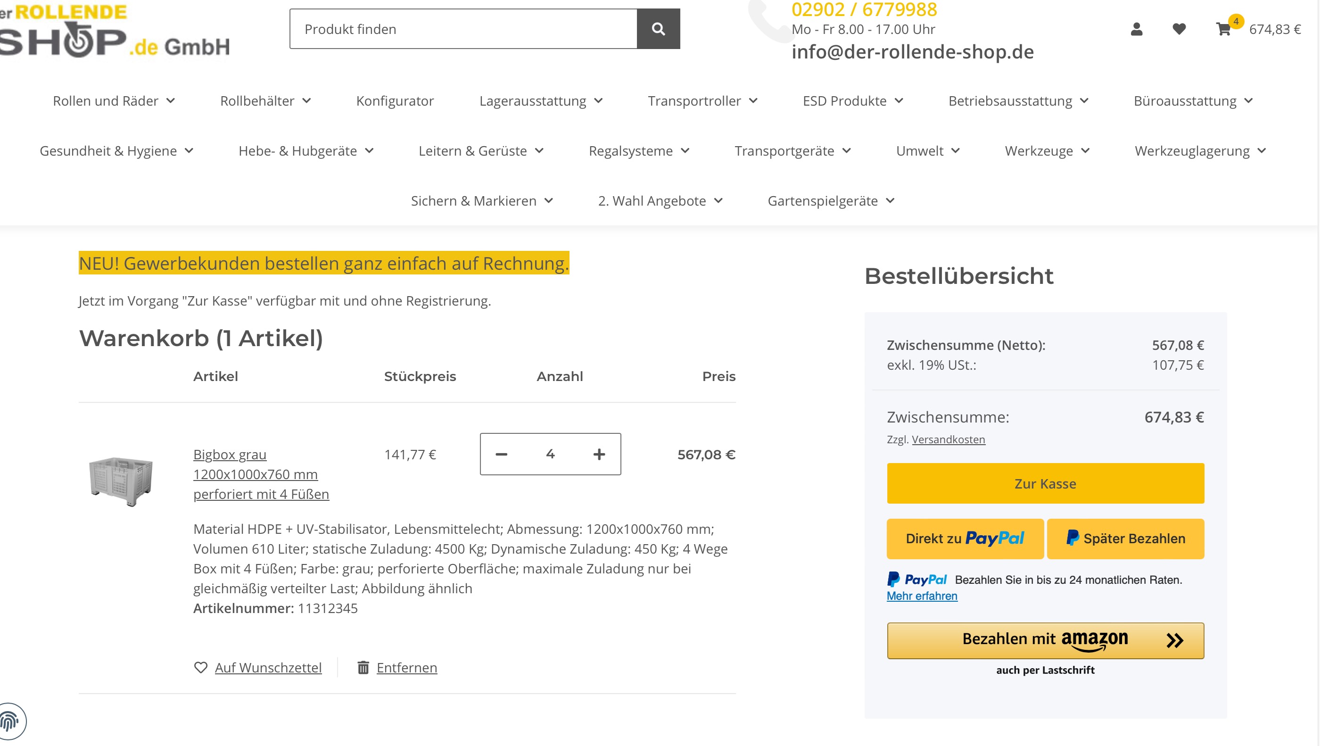Image resolution: width=1320 pixels, height=746 pixels.
Task: Expand the Lagerausstattung dropdown
Action: coord(541,101)
